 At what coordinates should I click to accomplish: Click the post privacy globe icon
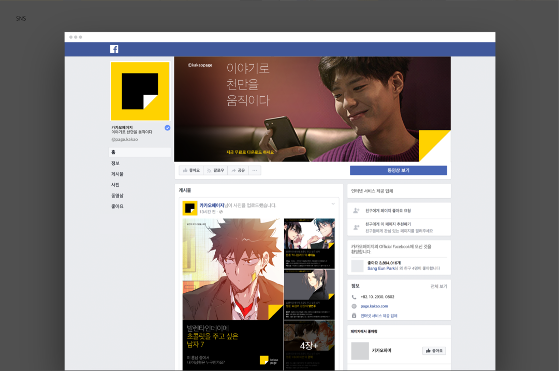[221, 212]
